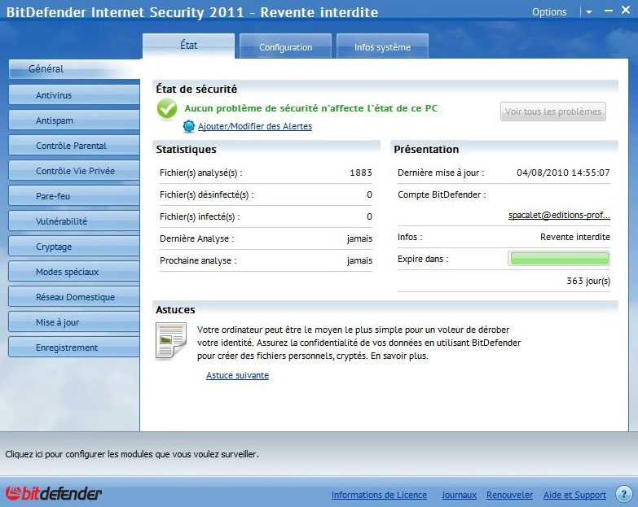638x507 pixels.
Task: Open the Antivirus module
Action: [74, 95]
